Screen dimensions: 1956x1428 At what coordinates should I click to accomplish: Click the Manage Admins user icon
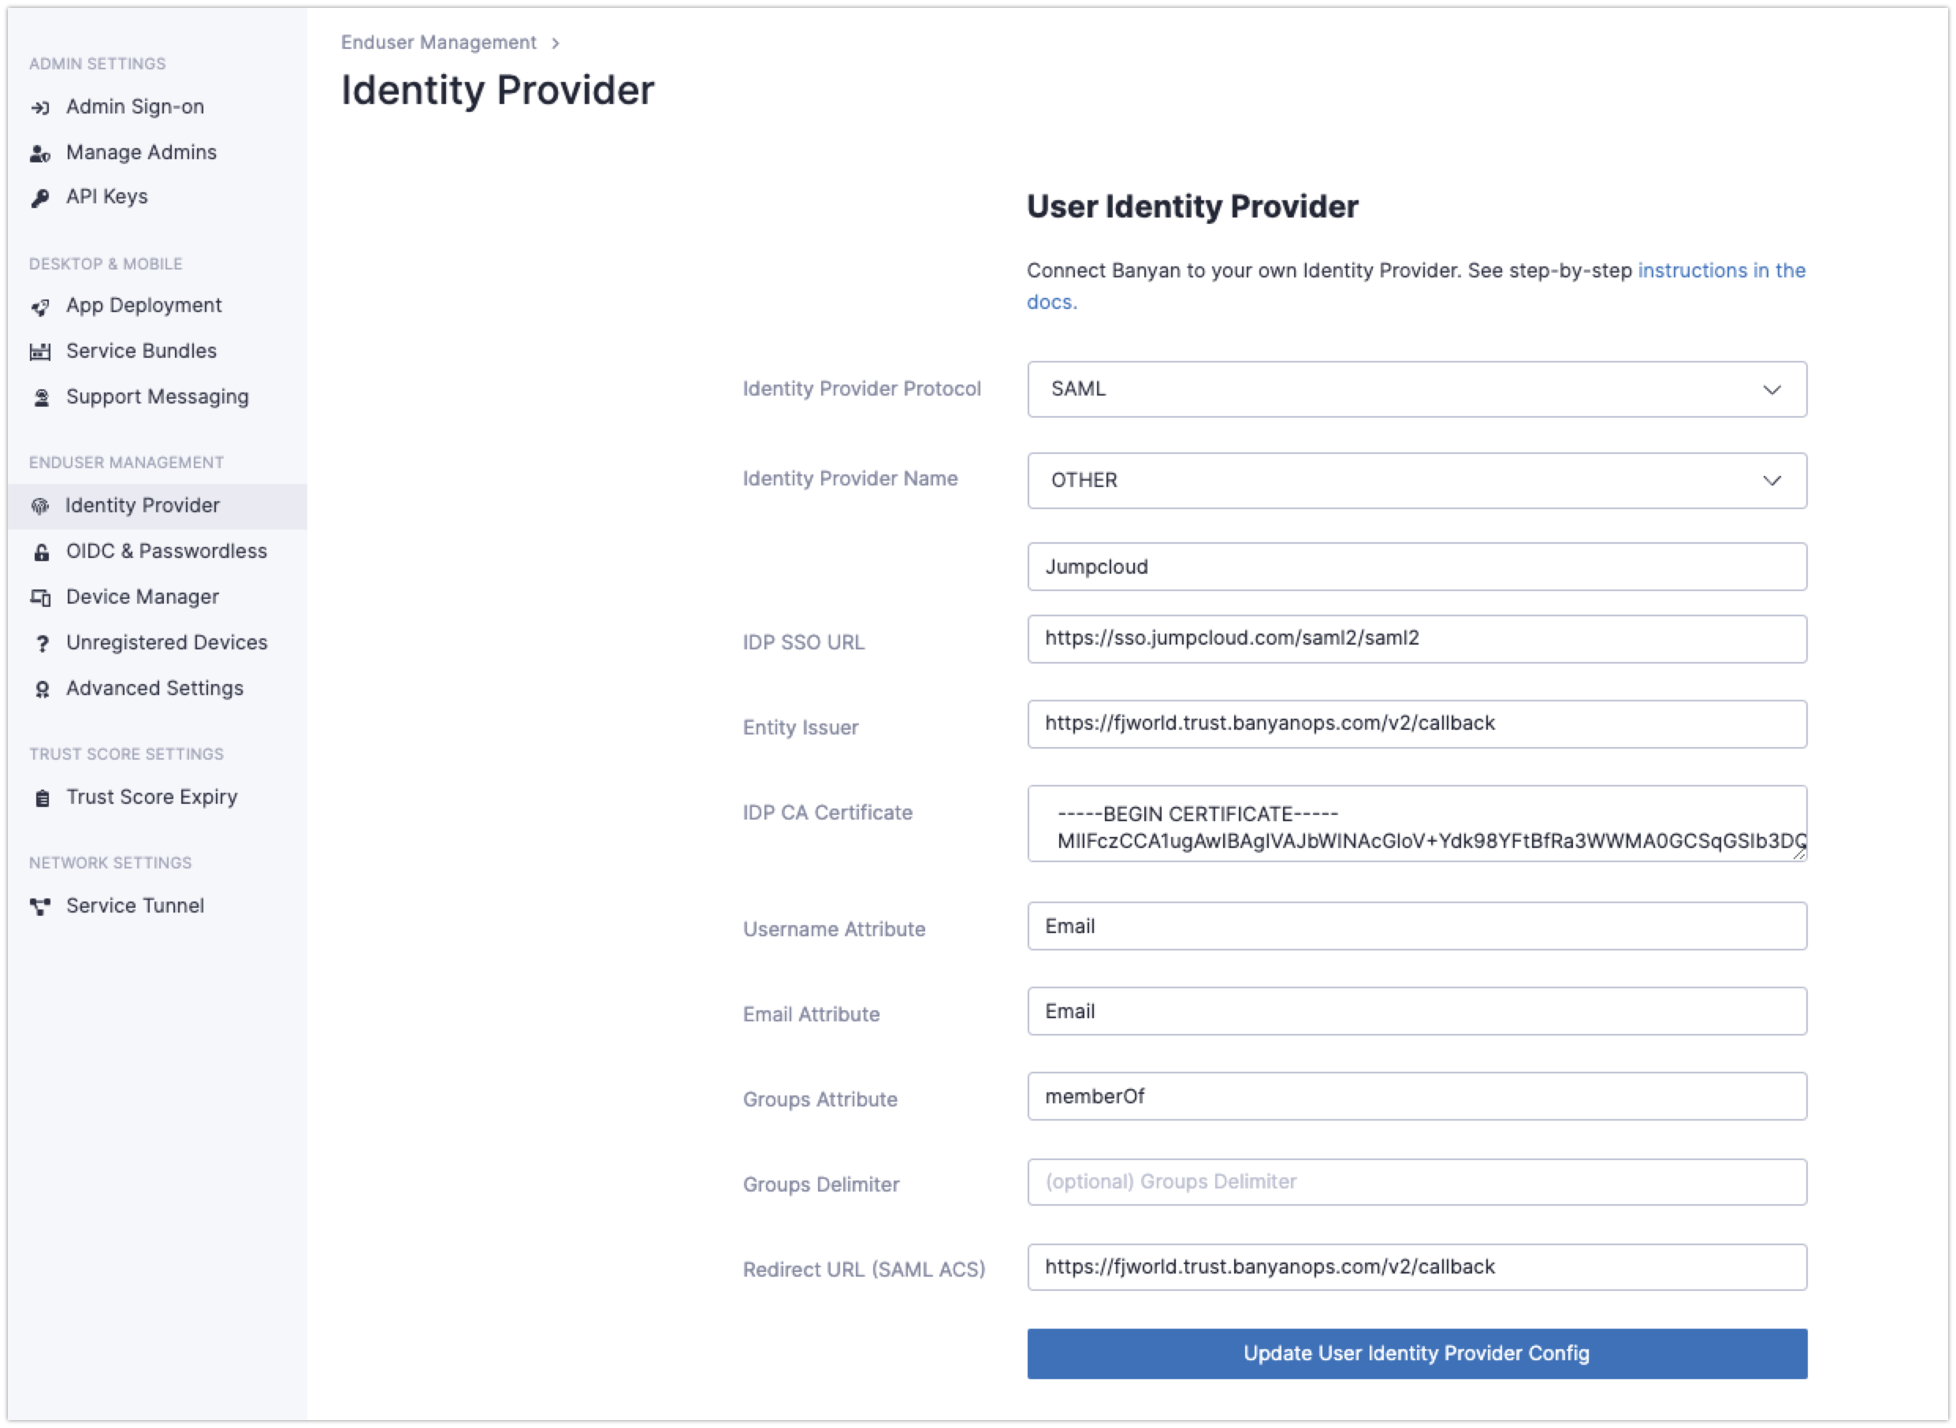(x=39, y=153)
